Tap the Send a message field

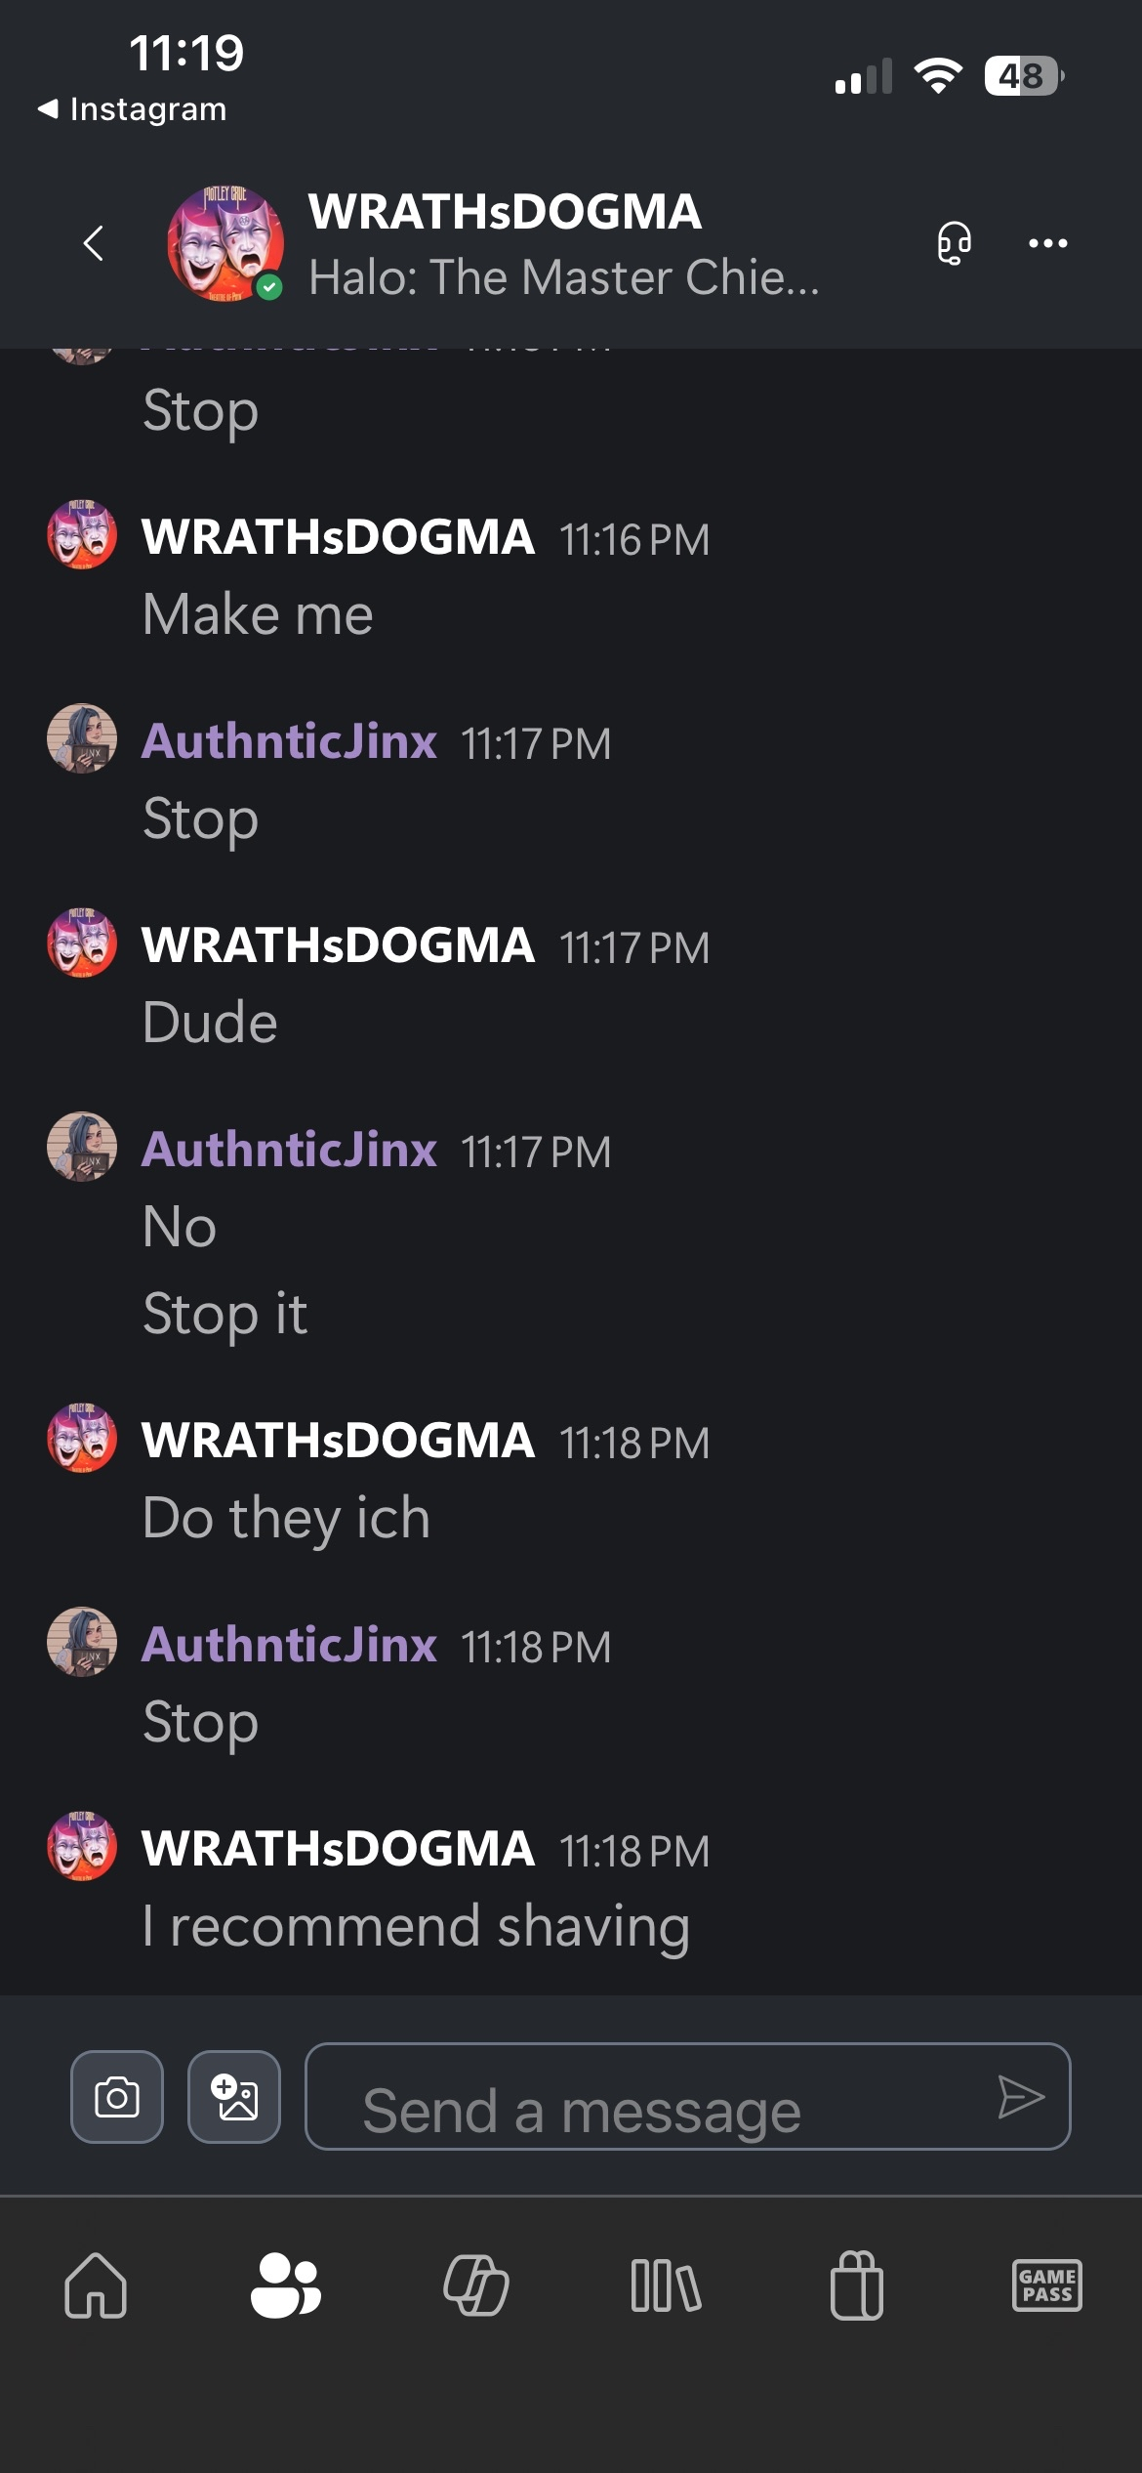pyautogui.click(x=688, y=2096)
